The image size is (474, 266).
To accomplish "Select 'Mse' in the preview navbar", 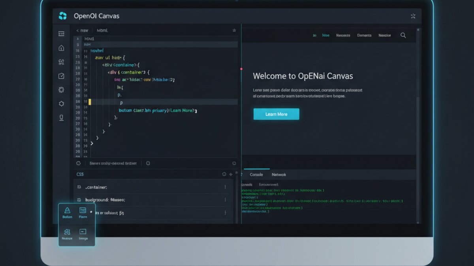I will pyautogui.click(x=326, y=35).
